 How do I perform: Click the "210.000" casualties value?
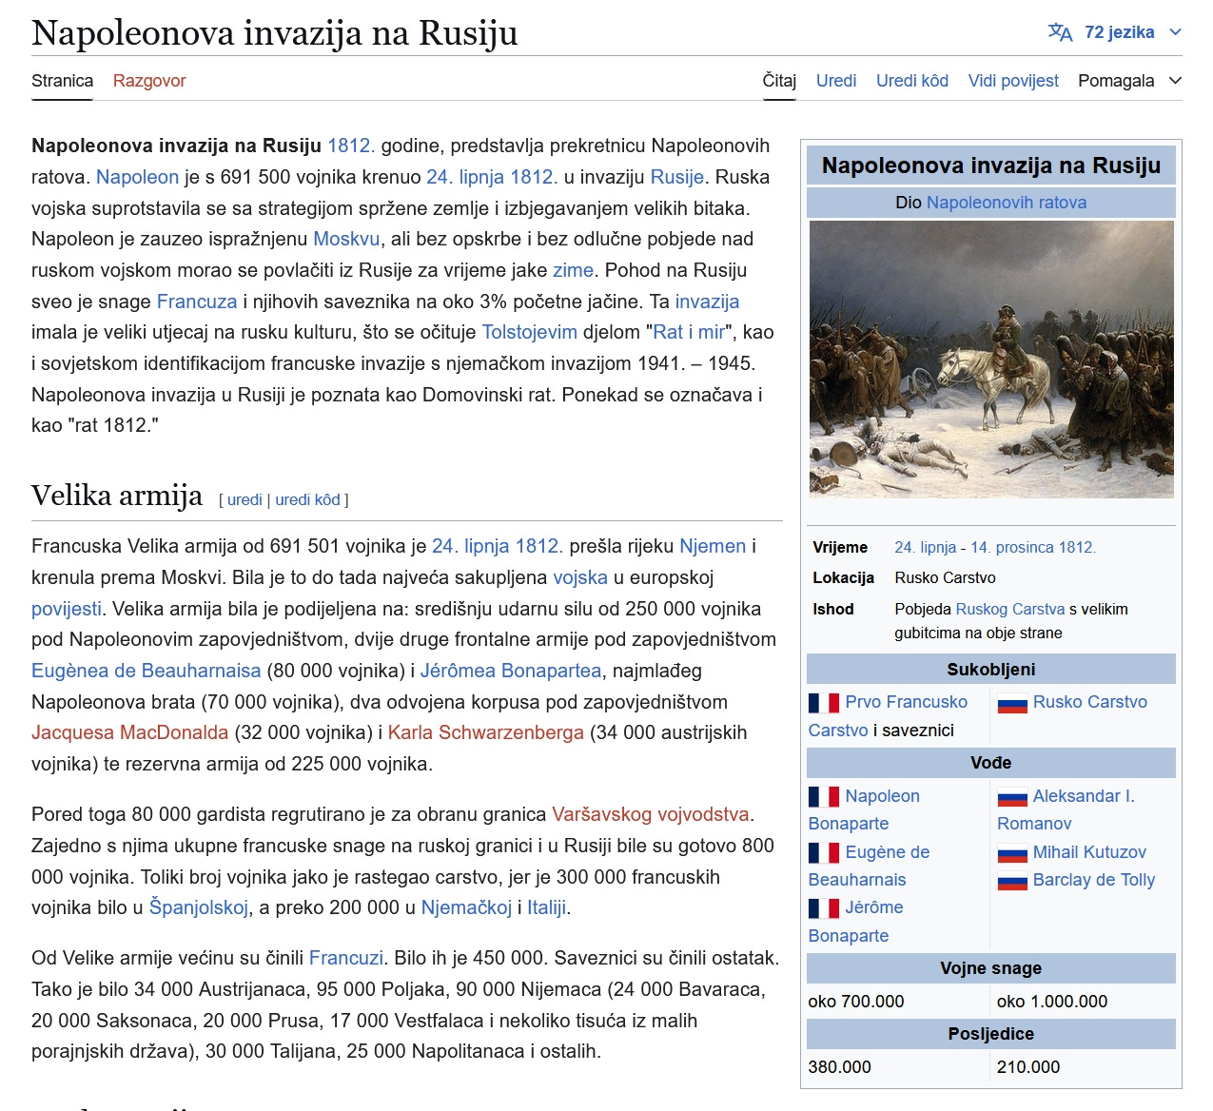(x=1028, y=1067)
